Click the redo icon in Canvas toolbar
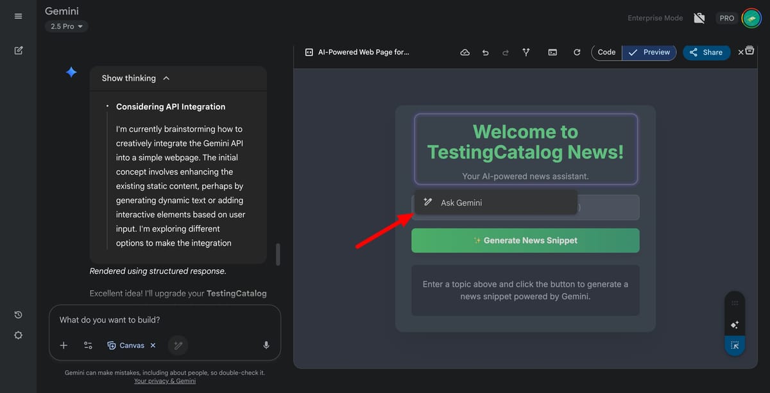The image size is (770, 393). (x=506, y=52)
